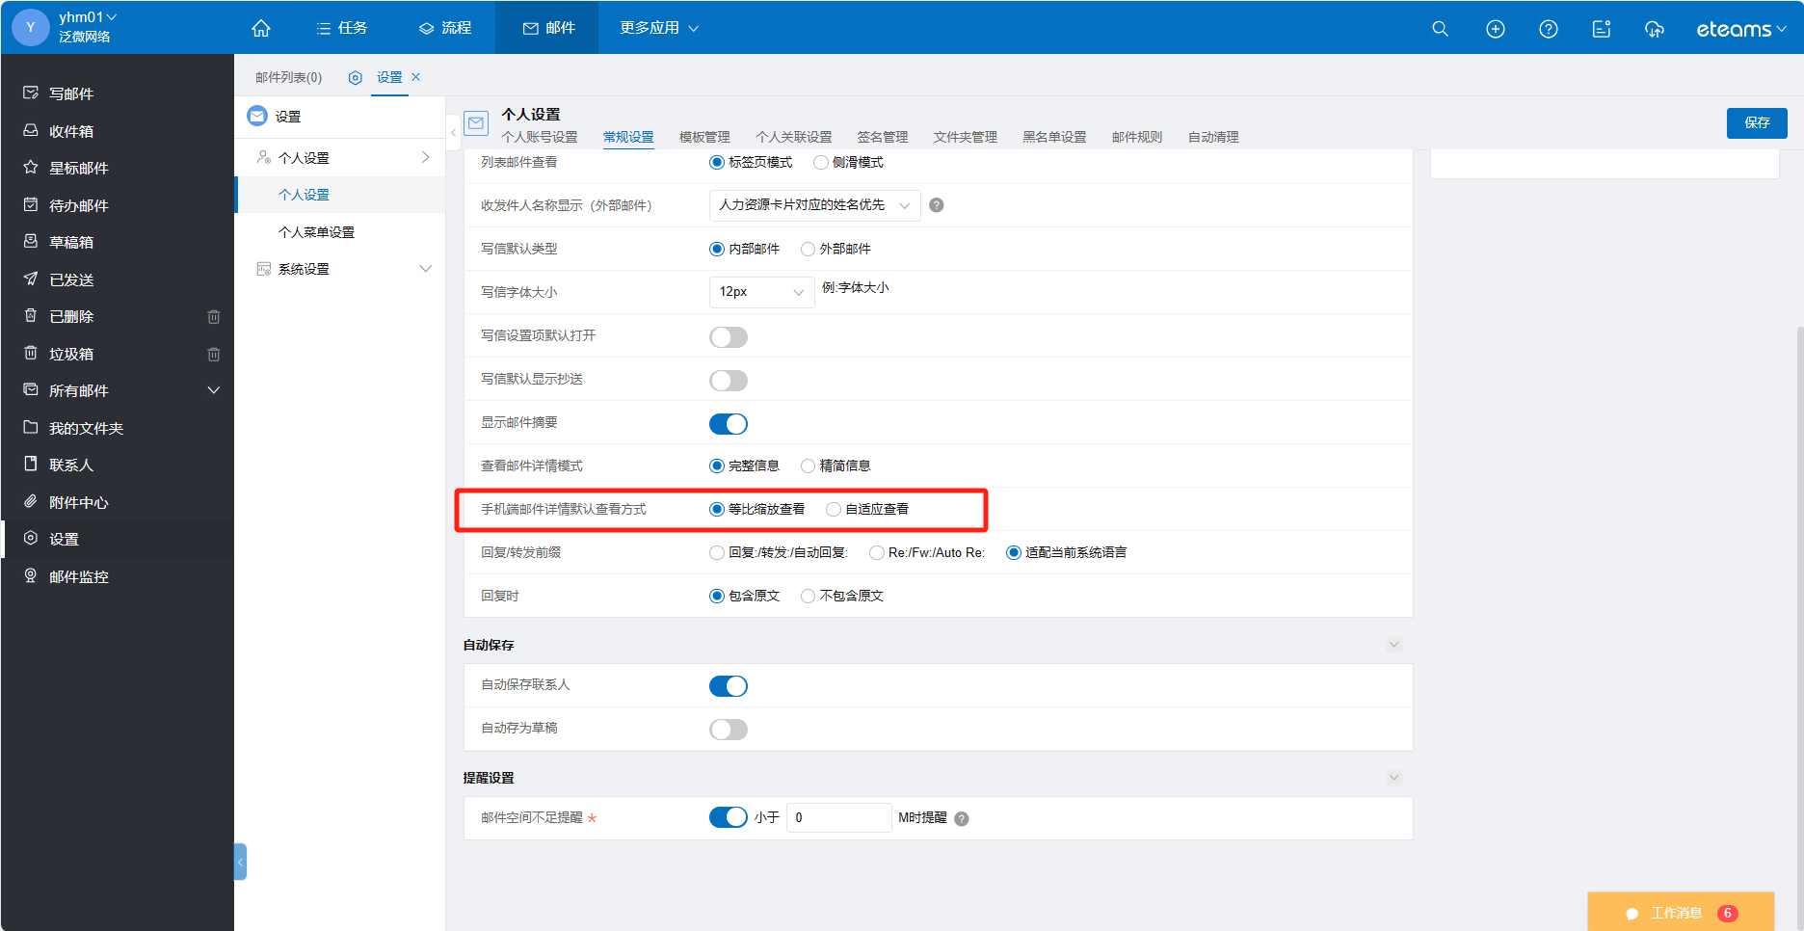This screenshot has width=1804, height=931.
Task: Click the 邮件空间不足提醒 MB input field
Action: [838, 817]
